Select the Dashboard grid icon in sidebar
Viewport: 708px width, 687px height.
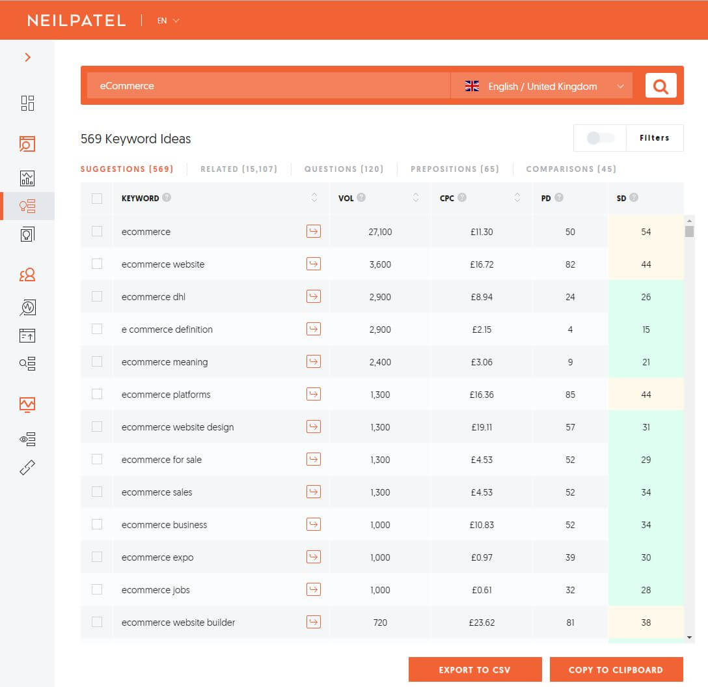pos(27,103)
